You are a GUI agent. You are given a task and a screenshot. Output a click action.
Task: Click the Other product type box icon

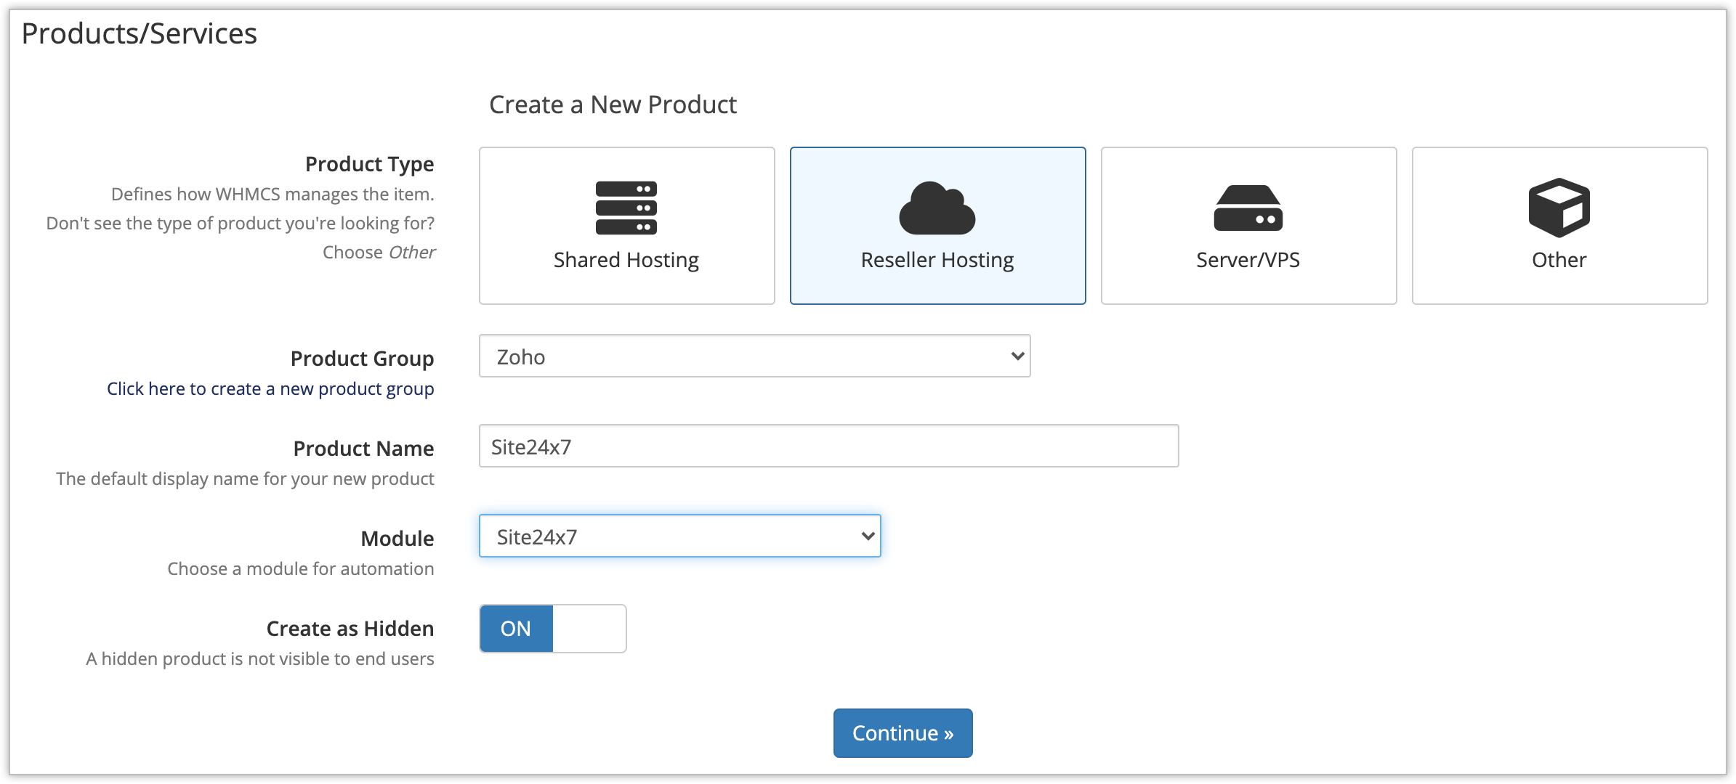pos(1559,208)
